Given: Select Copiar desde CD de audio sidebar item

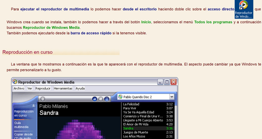Looking at the screenshot, I should tap(23, 136).
